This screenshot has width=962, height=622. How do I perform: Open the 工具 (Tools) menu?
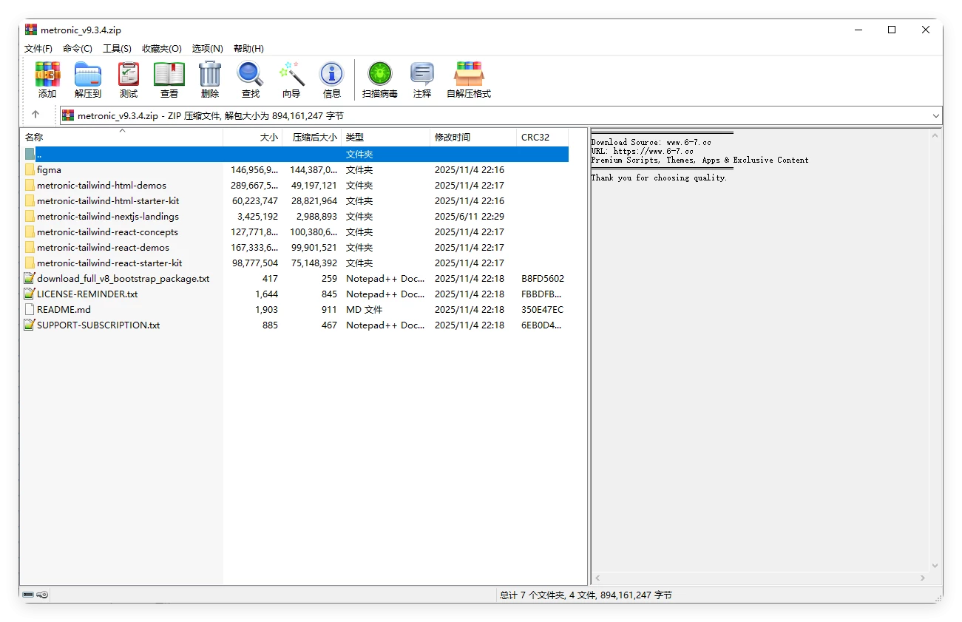tap(115, 48)
